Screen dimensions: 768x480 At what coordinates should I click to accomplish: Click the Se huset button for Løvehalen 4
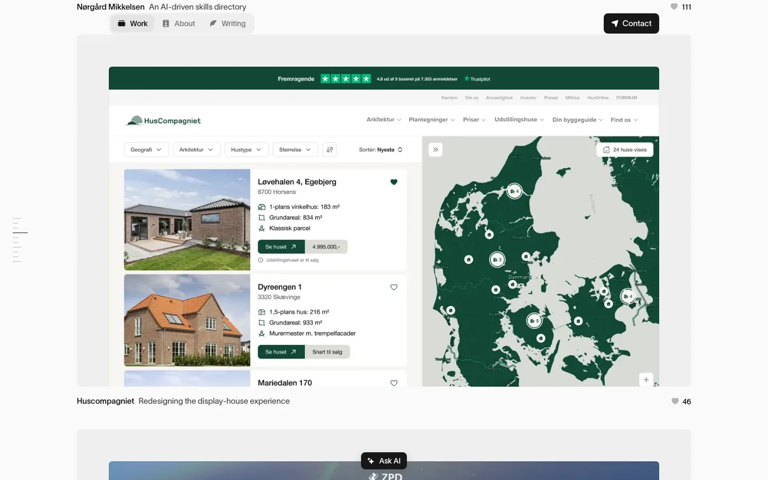tap(281, 247)
